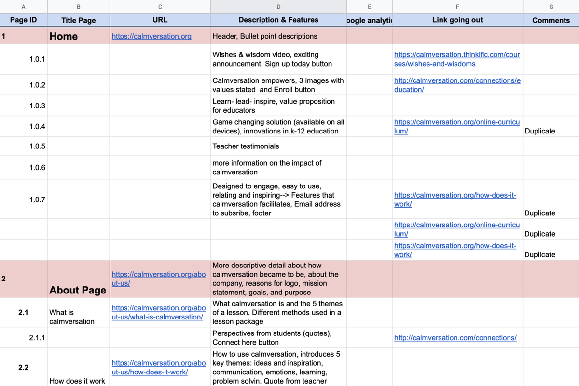Click the "Title Page" header cell

click(x=79, y=20)
